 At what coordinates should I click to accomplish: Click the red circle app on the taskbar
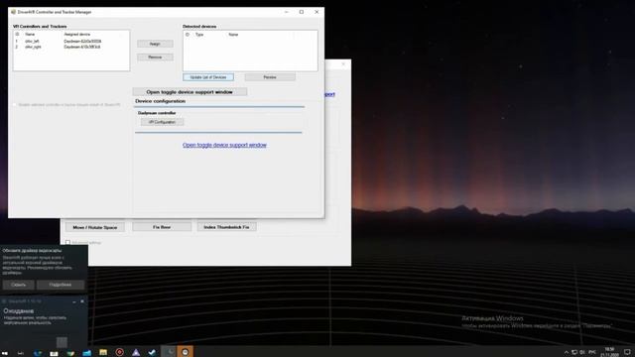[x=119, y=353]
